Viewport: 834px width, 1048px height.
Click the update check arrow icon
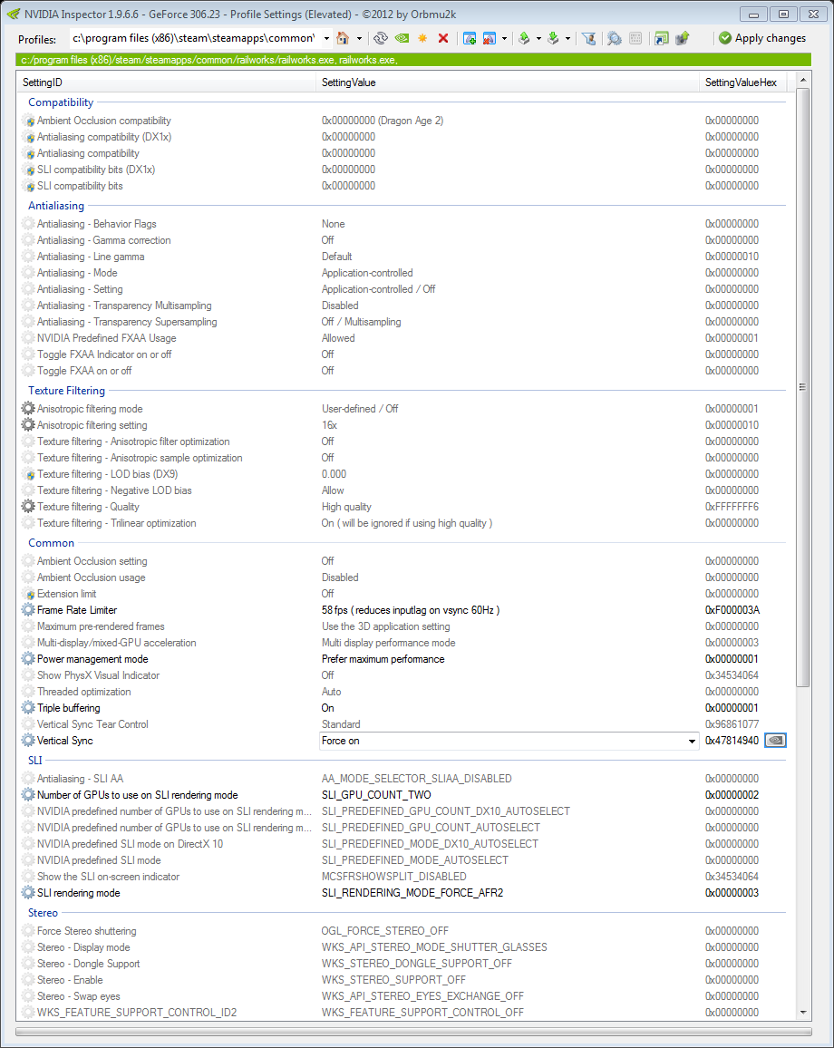point(683,38)
